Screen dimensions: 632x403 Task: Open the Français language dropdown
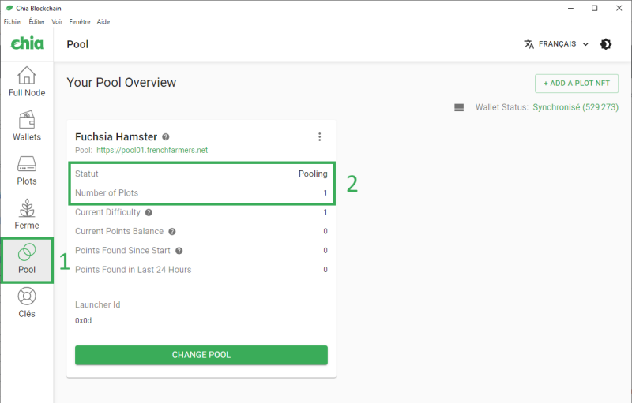556,44
